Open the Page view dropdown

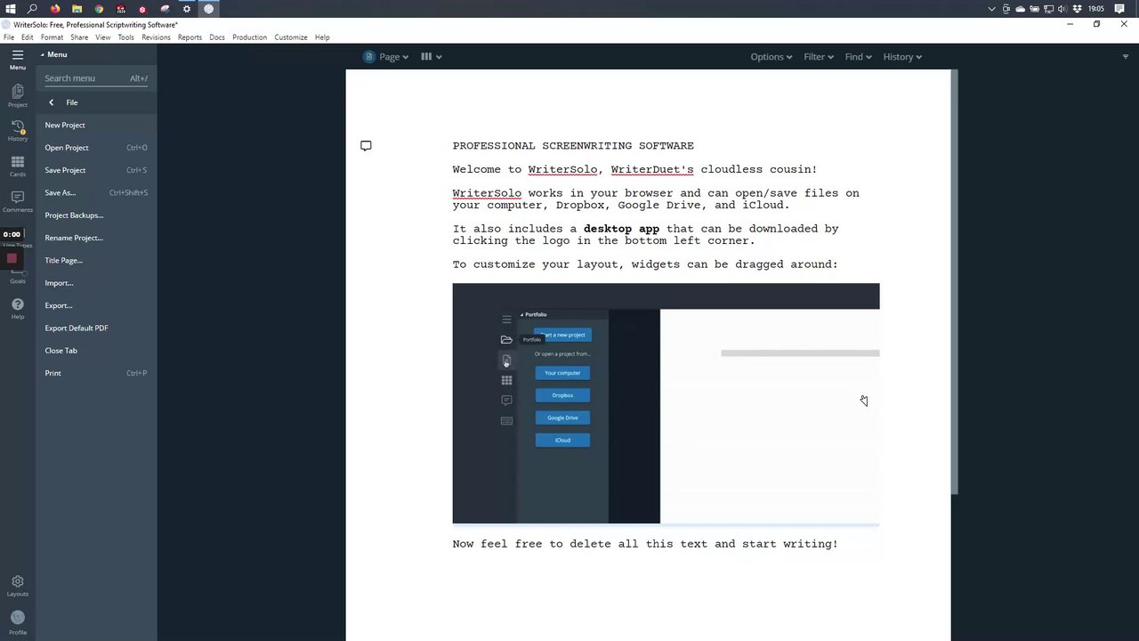tap(386, 57)
